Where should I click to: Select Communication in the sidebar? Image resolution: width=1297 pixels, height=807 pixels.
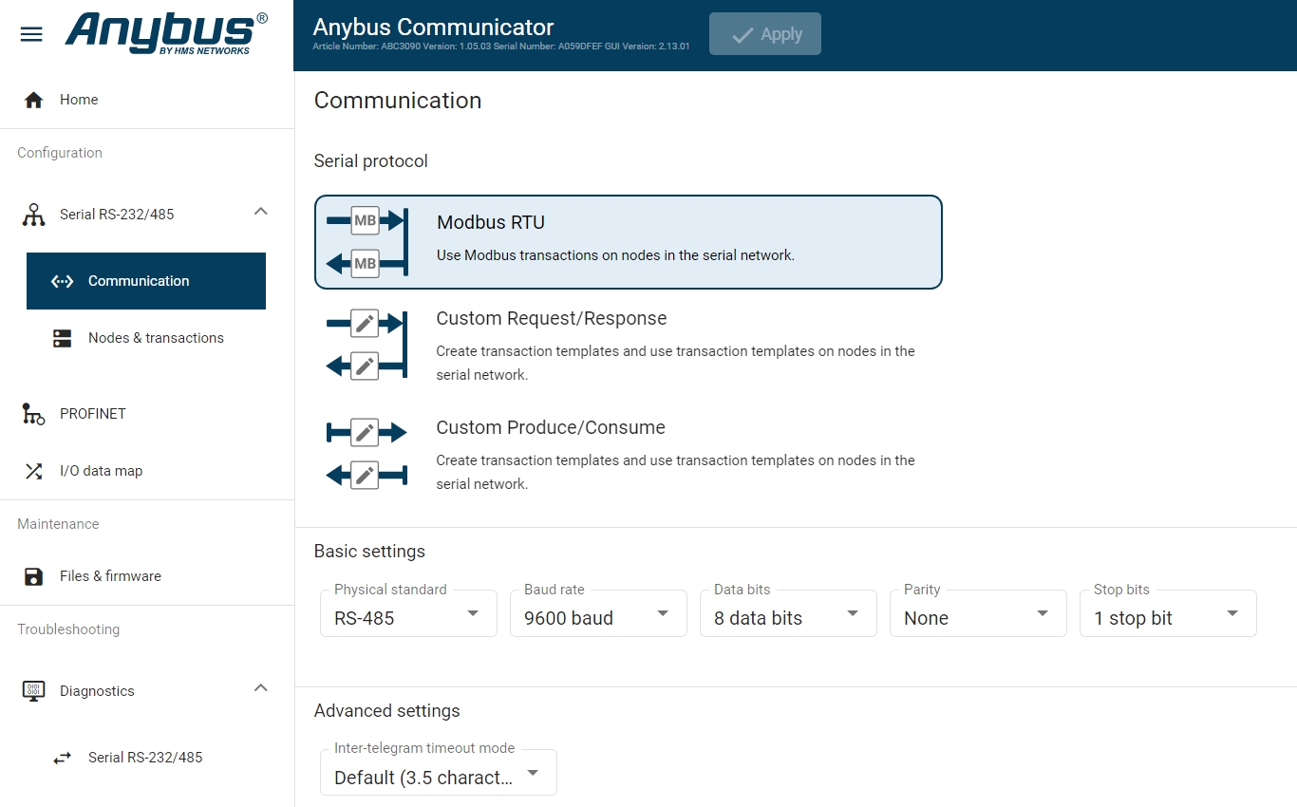(146, 281)
